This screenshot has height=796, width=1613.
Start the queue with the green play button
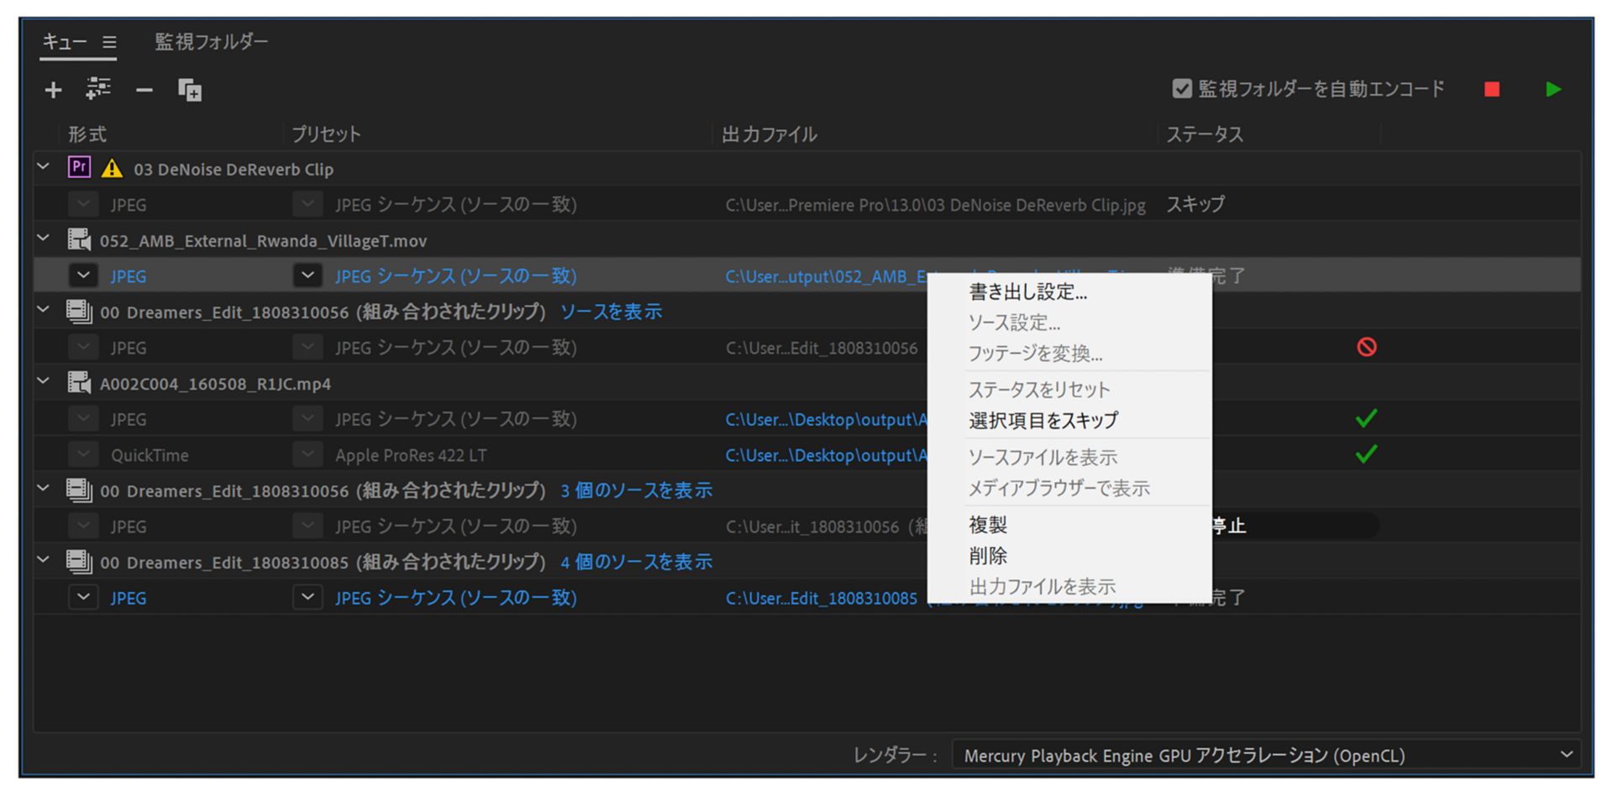click(1553, 89)
